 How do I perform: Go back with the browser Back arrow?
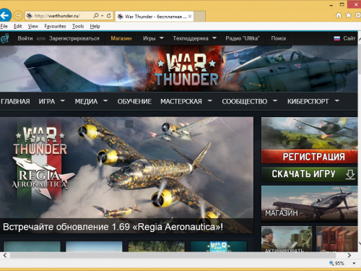coord(5,16)
